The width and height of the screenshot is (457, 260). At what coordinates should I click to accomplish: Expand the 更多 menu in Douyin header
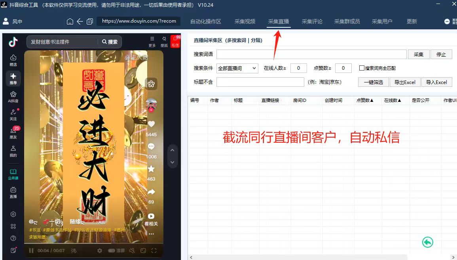pos(152,40)
